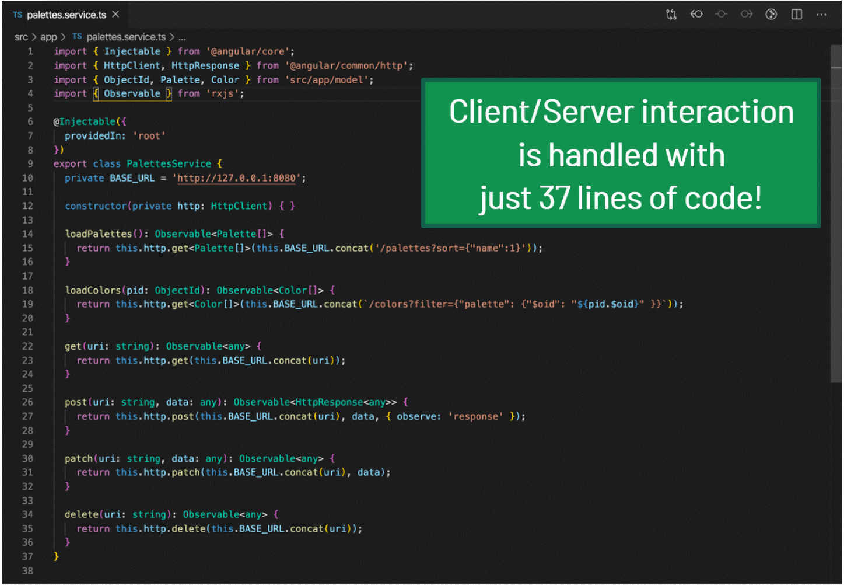This screenshot has height=585, width=844.
Task: Click the PalettesService class name
Action: pyautogui.click(x=169, y=164)
